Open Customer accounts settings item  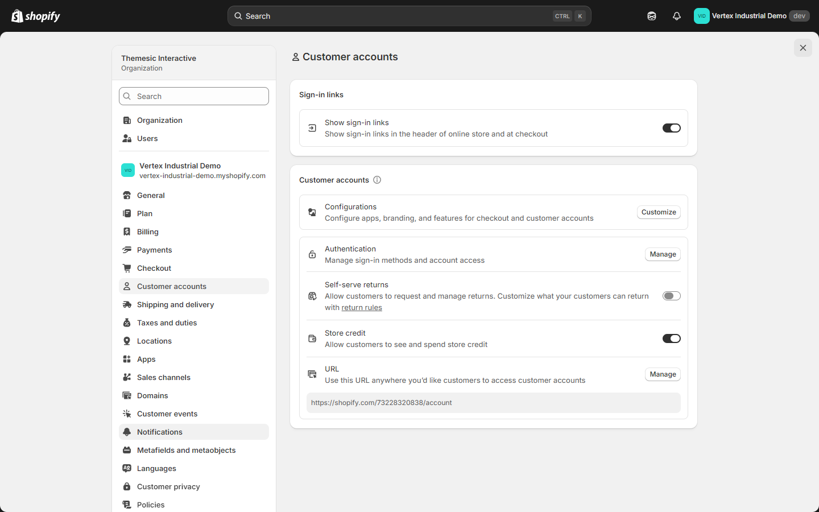[194, 286]
